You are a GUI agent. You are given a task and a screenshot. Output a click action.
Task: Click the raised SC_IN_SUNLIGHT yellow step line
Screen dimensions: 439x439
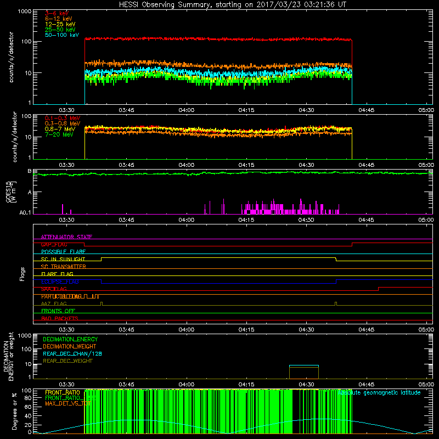click(x=218, y=257)
